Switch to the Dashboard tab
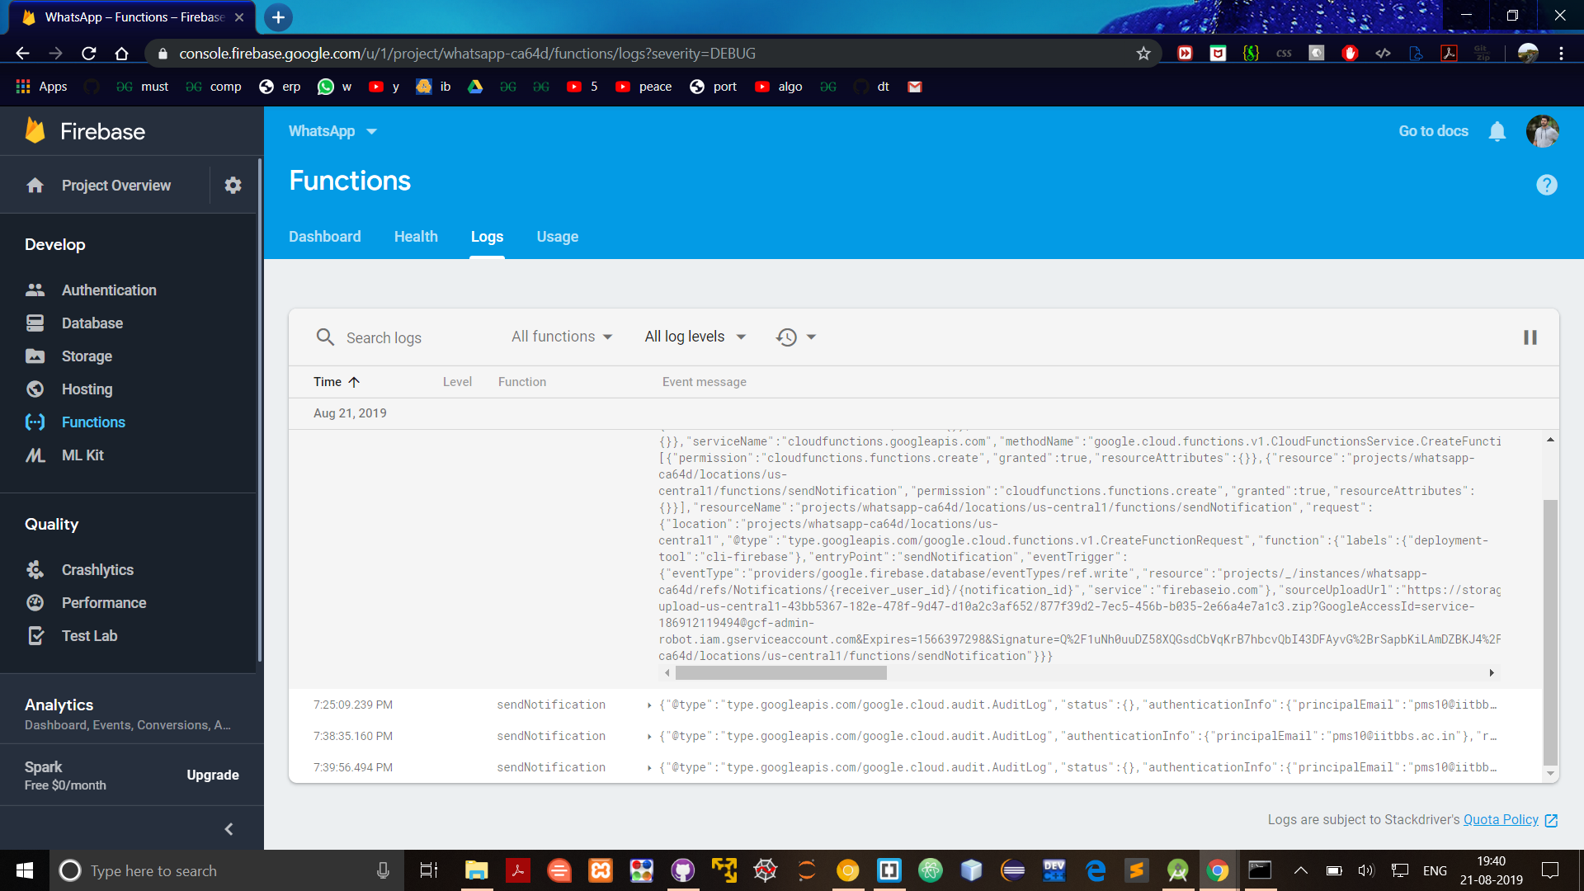This screenshot has width=1584, height=891. coord(325,237)
